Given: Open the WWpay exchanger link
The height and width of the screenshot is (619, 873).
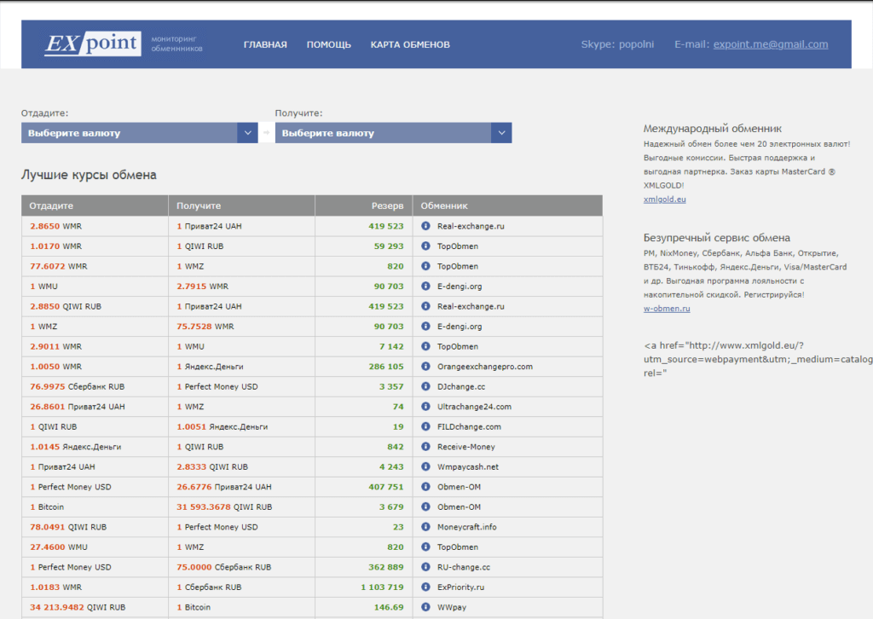Looking at the screenshot, I should click(452, 607).
